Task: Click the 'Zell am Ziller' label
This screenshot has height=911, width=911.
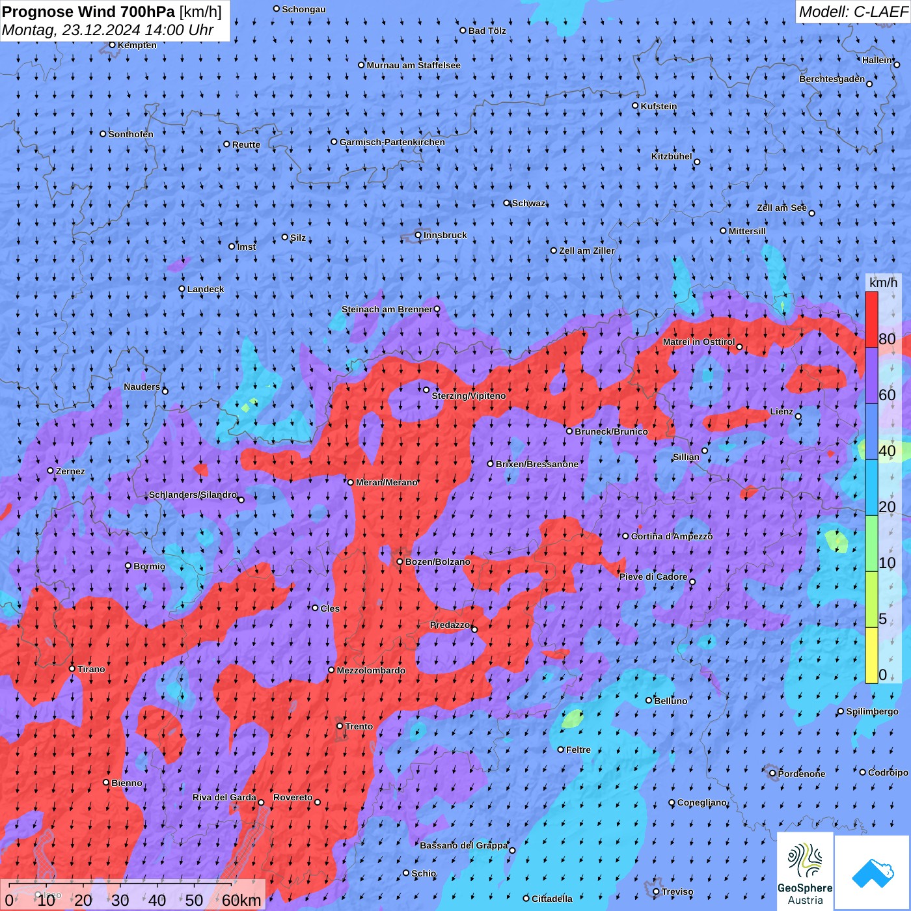Action: pyautogui.click(x=587, y=251)
